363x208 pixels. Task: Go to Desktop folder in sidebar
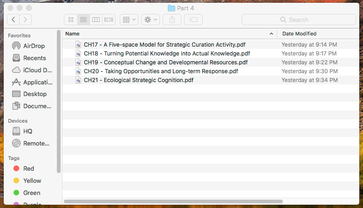pos(35,94)
